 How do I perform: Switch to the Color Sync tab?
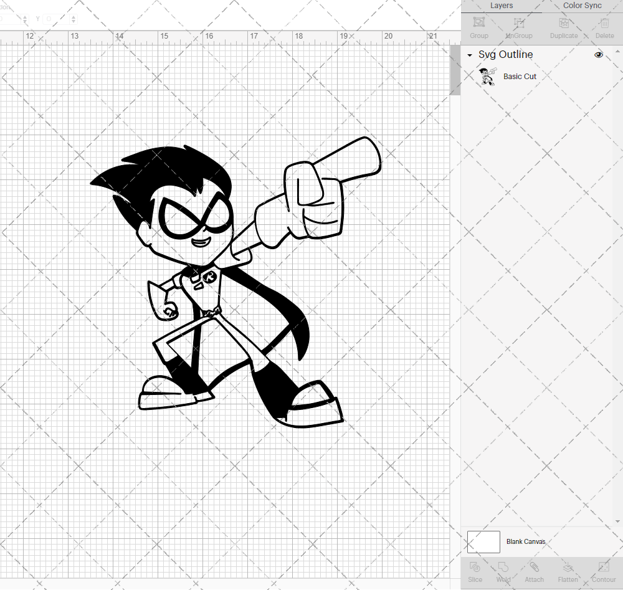click(582, 6)
